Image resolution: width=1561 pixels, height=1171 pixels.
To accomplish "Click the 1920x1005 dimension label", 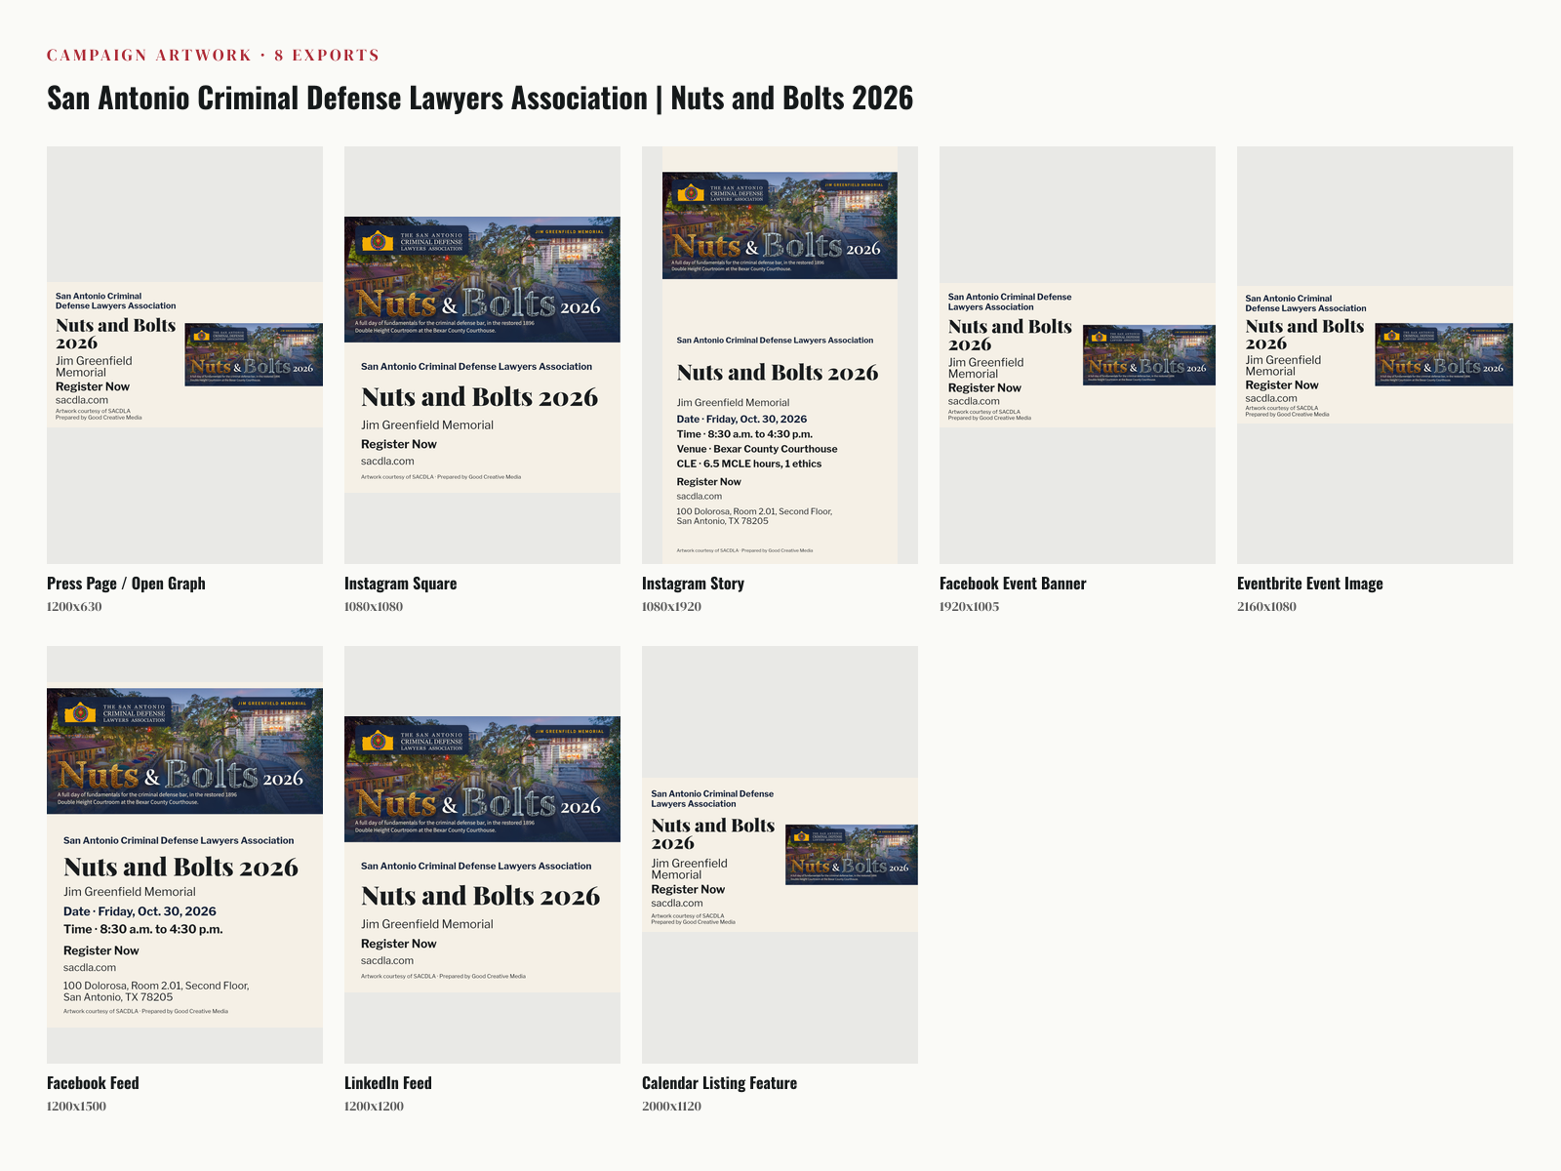I will (969, 607).
